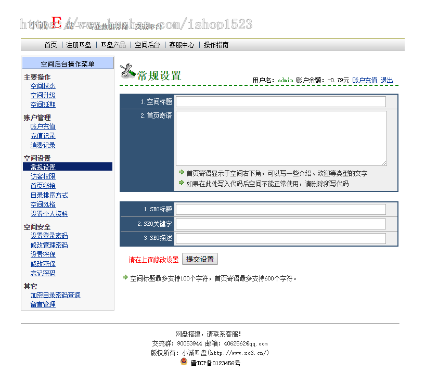This screenshot has width=425, height=385.
Task: Click the 设置密保 link
Action: point(43,254)
